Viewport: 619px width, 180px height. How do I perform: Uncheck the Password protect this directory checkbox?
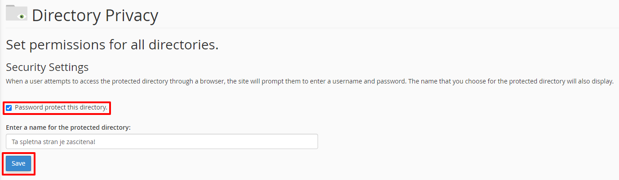(x=9, y=108)
